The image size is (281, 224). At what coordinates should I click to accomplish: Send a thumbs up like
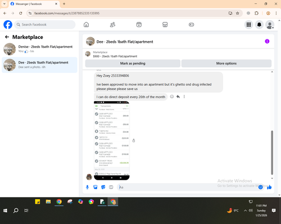(x=269, y=187)
